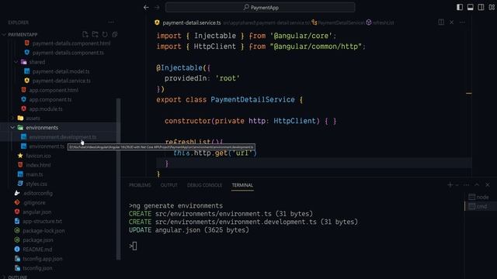Open payment-detail.model.ts
497x279 pixels.
point(61,71)
